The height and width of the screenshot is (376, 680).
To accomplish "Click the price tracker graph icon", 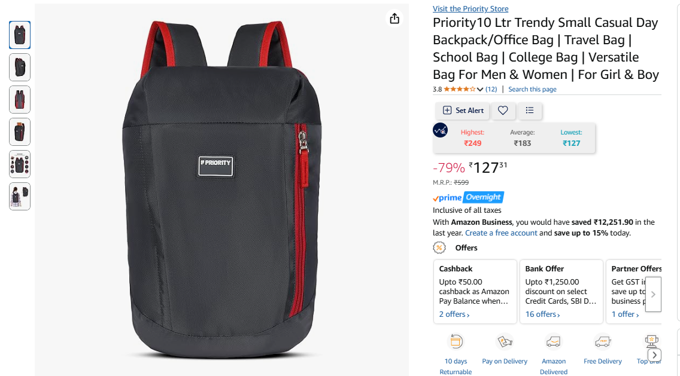I will coord(440,130).
